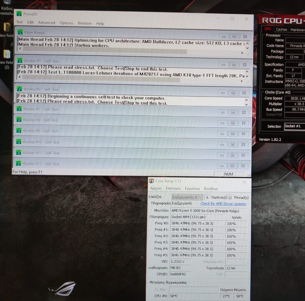
Task: Click the Core Speed value in CPU-Z
Action: point(295,99)
